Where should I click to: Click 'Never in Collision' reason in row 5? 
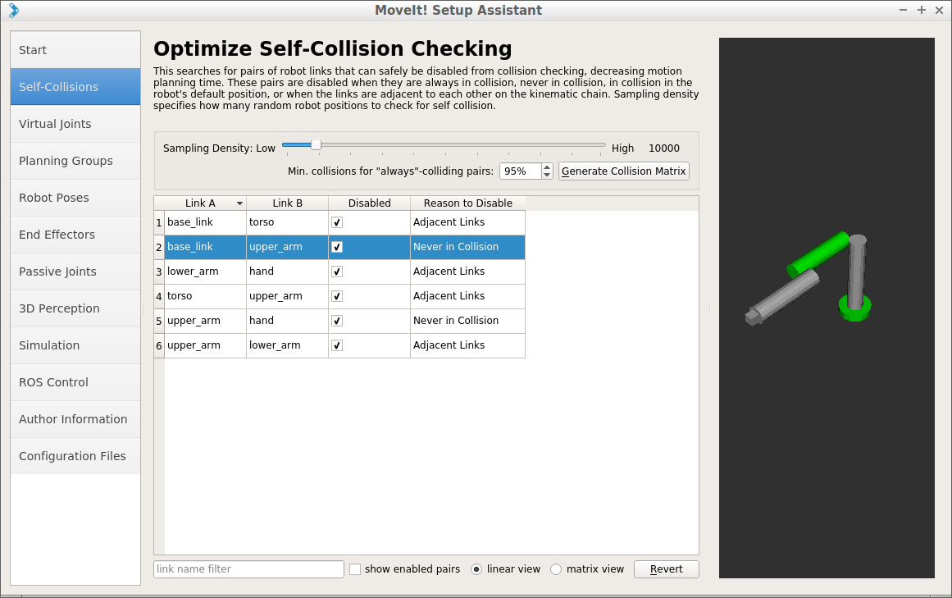(467, 321)
